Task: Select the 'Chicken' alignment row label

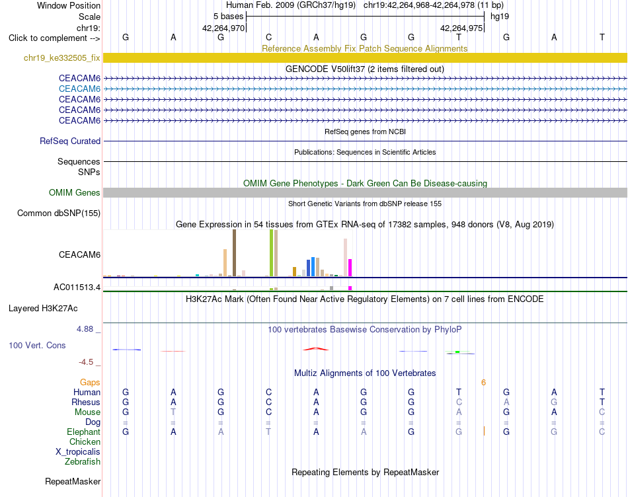Action: [85, 441]
